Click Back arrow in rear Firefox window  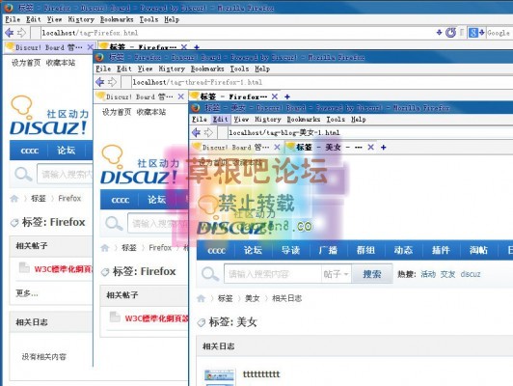[x=10, y=33]
